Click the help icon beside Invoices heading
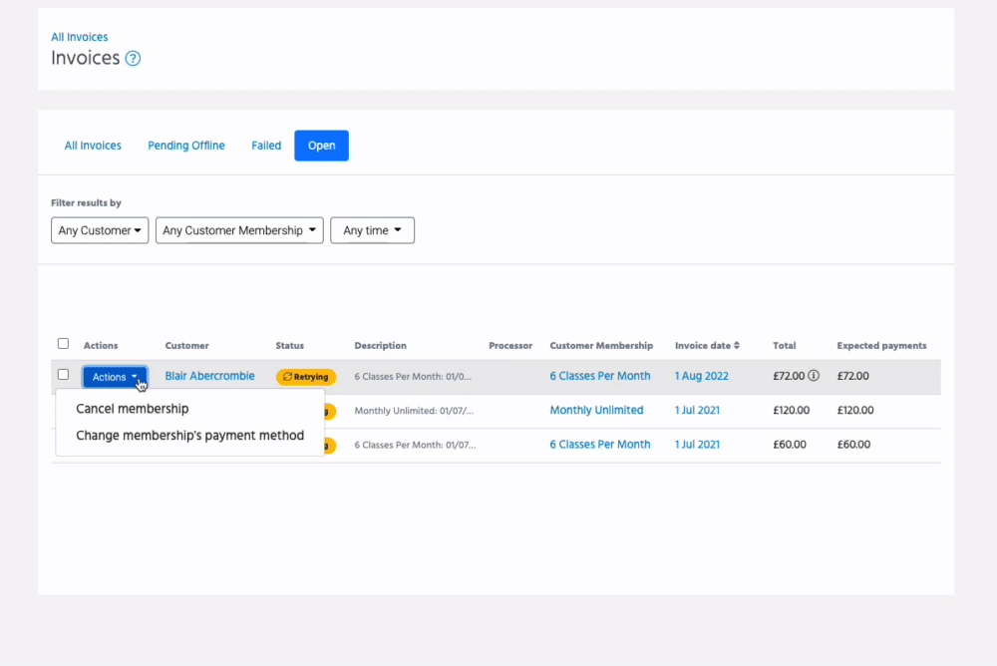The height and width of the screenshot is (666, 997). point(133,59)
